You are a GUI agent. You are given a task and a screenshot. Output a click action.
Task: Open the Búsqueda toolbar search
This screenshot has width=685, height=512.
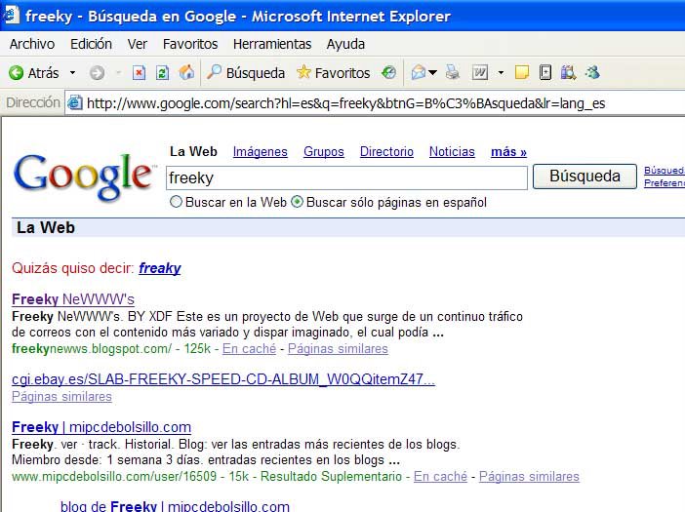point(246,73)
